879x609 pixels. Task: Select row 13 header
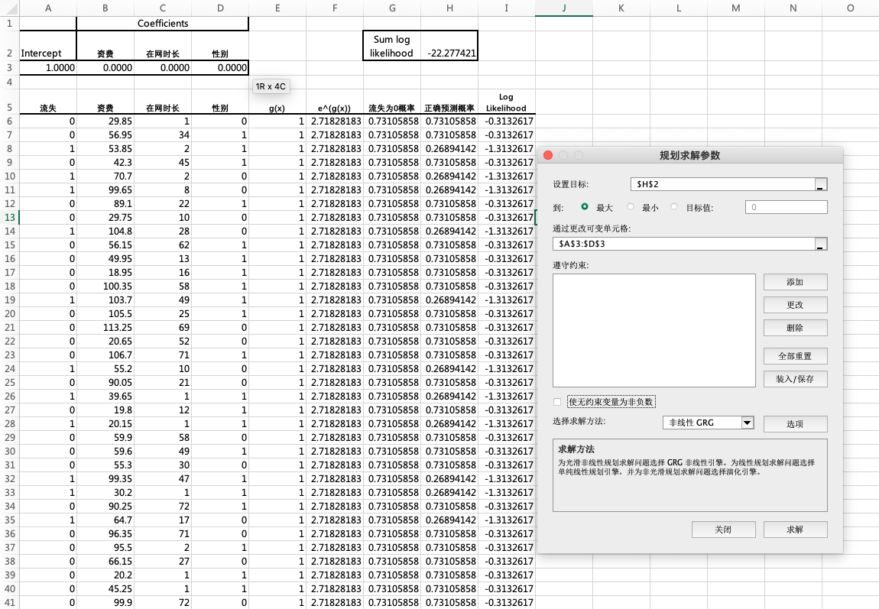[9, 217]
